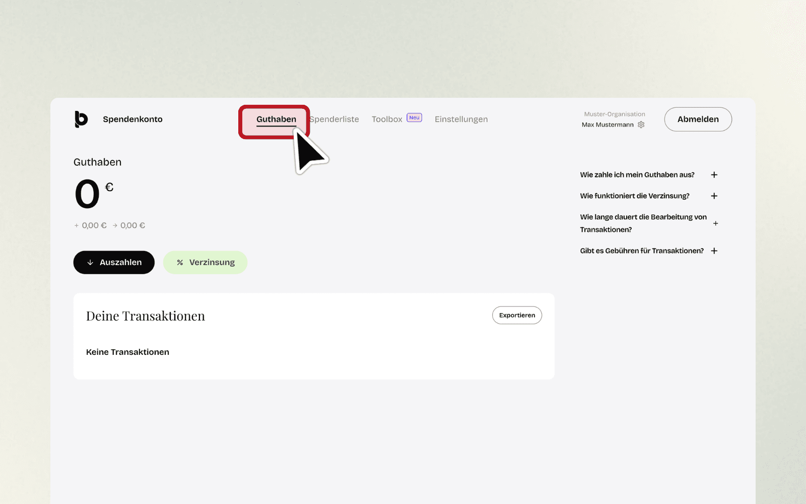The width and height of the screenshot is (806, 504).
Task: Expand 'Wie funktioniert die Verzinsung?' question
Action: click(648, 196)
